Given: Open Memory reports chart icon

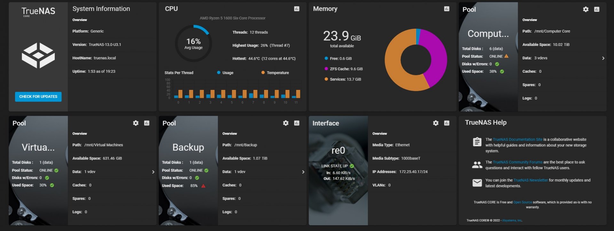Looking at the screenshot, I should (446, 9).
